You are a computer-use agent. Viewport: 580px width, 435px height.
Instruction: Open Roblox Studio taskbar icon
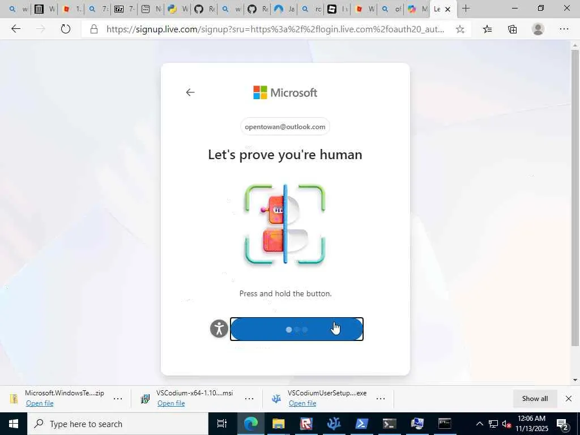[x=306, y=424]
